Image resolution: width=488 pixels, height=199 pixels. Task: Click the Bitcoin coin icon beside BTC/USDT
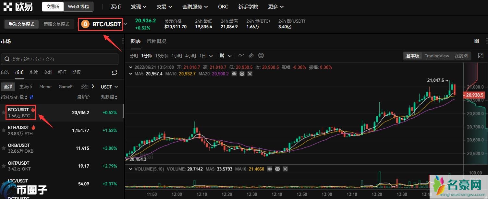[x=85, y=24]
